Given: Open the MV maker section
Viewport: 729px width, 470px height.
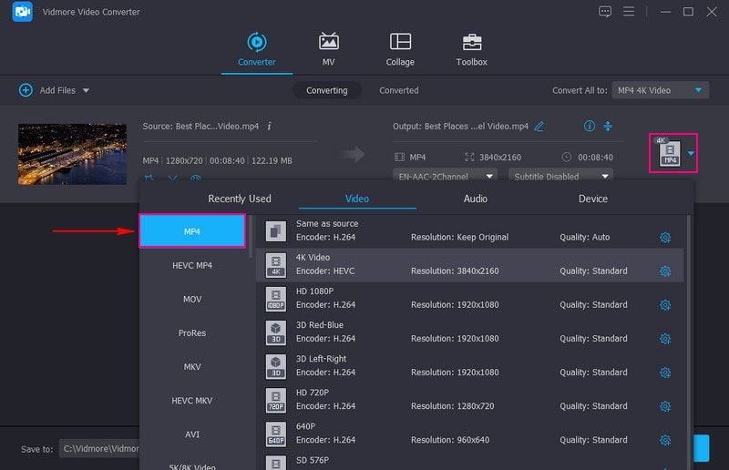Looking at the screenshot, I should point(329,49).
